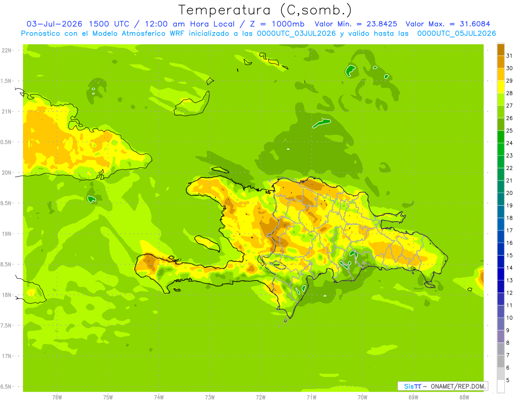
Task: Pick the orange swatch between legend values 30 and 31
Action: tap(501, 62)
